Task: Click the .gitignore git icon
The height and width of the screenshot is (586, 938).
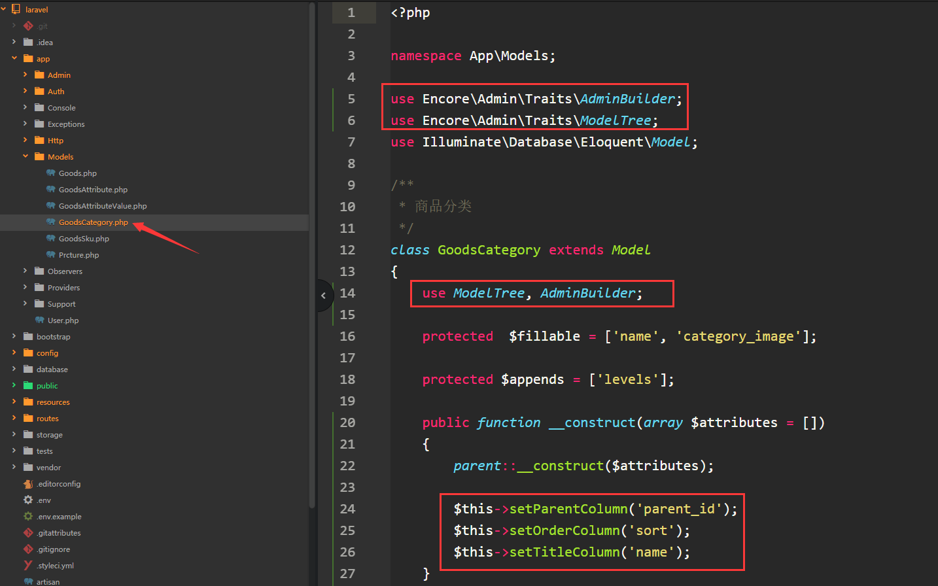Action: click(28, 549)
